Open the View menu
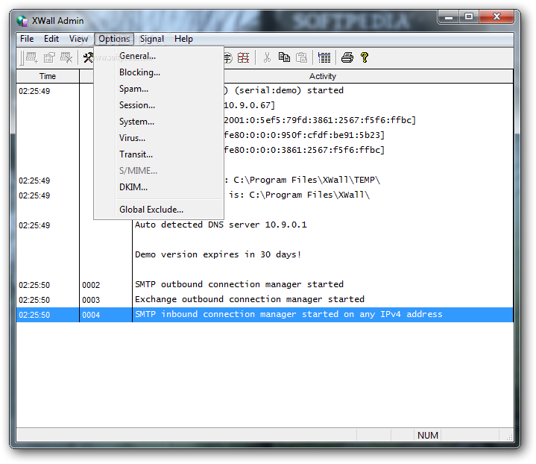 (x=78, y=39)
